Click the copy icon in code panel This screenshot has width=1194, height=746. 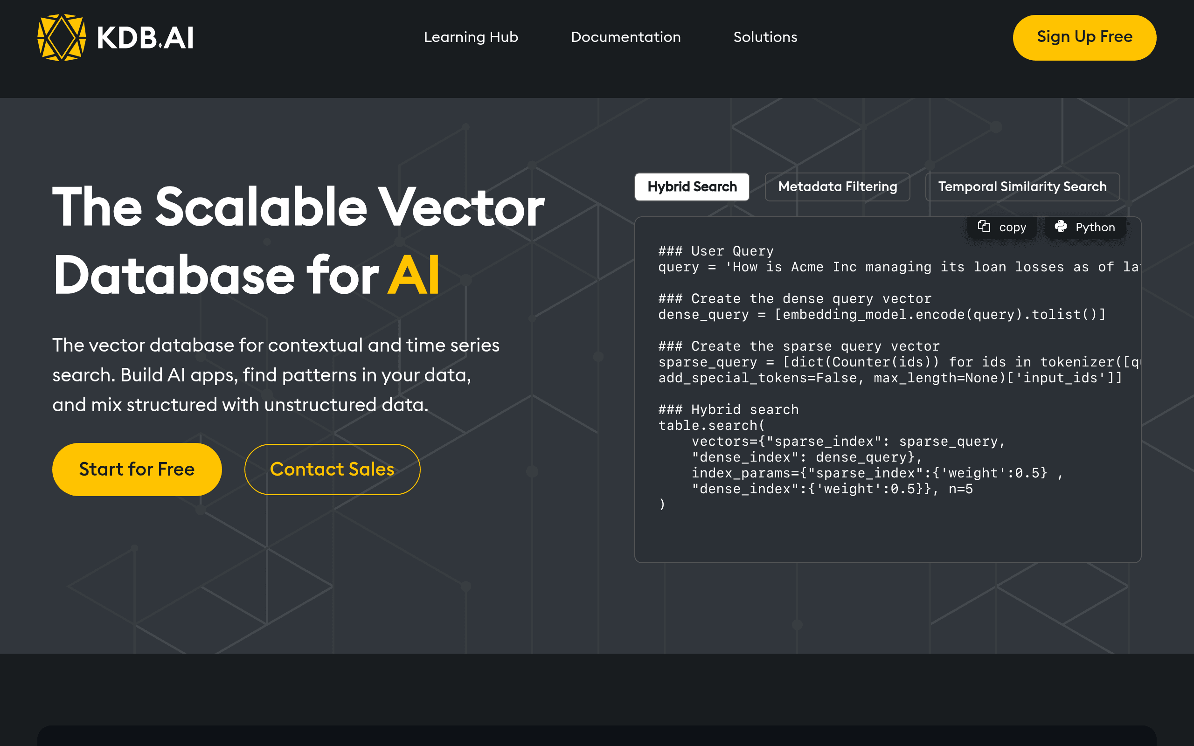click(x=984, y=227)
